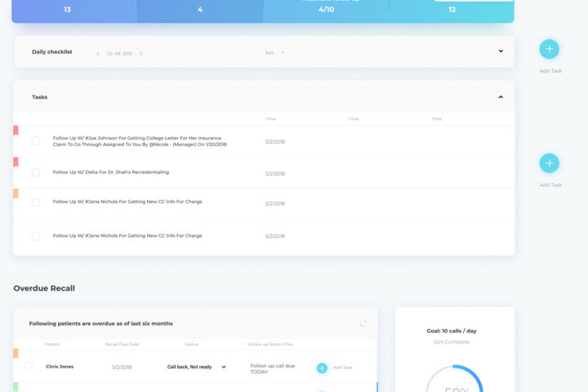Click orange flag on first Jane Nichols task
This screenshot has height=392, width=588.
pos(16,194)
